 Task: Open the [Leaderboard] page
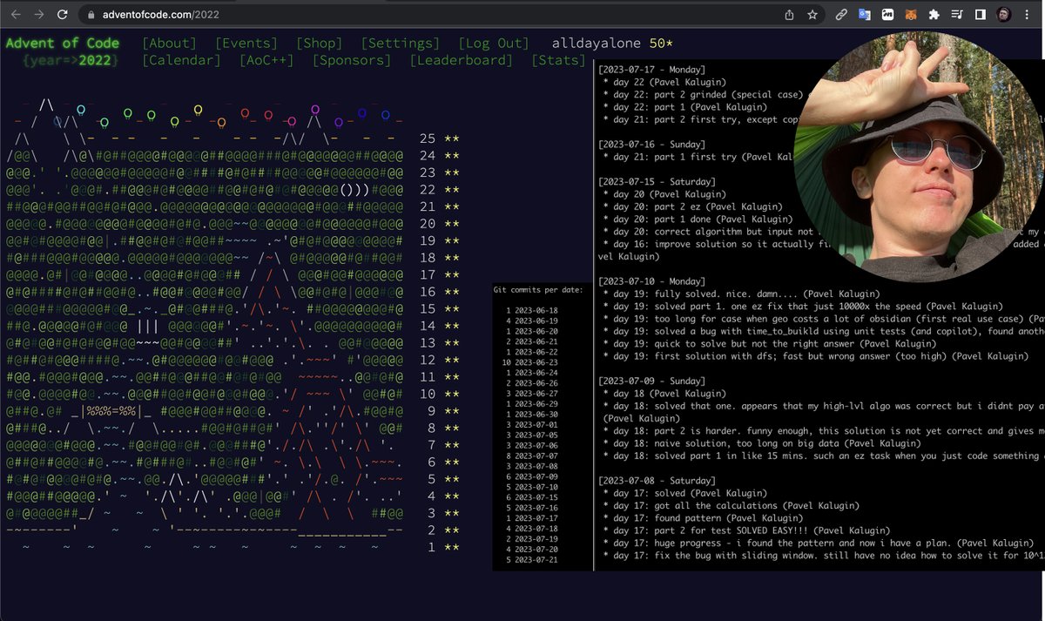462,60
